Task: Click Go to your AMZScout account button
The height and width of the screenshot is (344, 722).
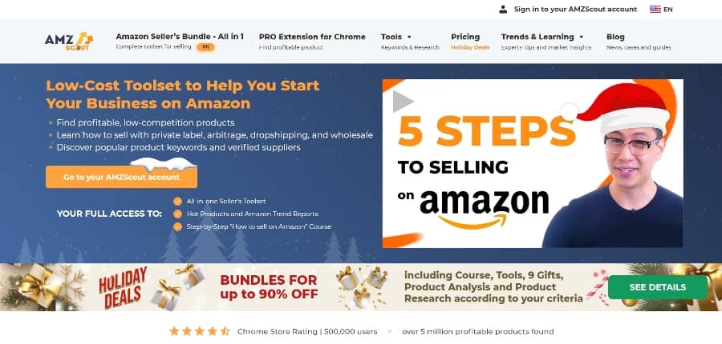Action: point(122,177)
